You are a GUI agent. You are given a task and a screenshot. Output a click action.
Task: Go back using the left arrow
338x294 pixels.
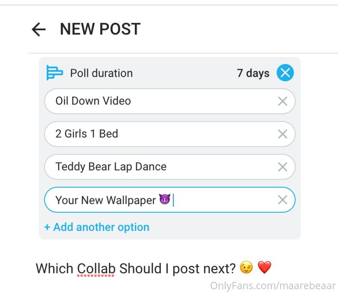click(39, 29)
